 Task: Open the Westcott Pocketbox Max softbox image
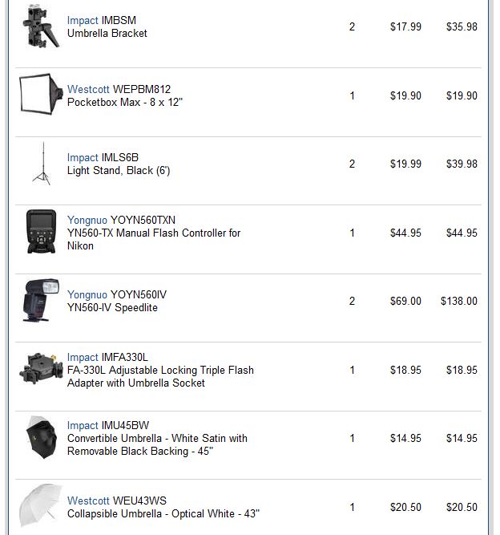[x=40, y=95]
